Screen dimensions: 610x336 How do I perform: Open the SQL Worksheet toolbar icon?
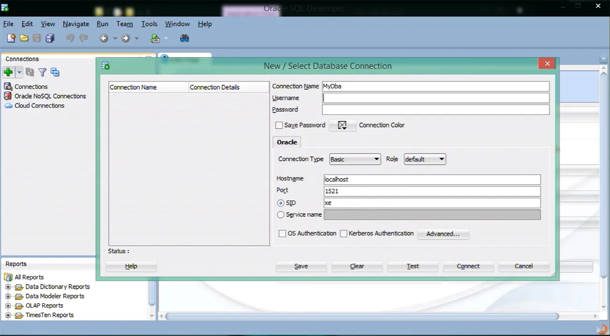coord(155,38)
